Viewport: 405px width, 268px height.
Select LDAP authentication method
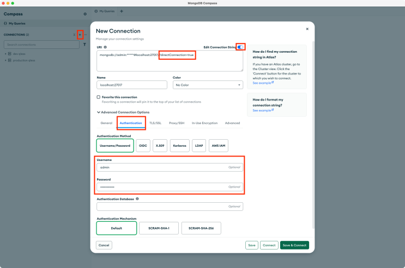tap(199, 146)
